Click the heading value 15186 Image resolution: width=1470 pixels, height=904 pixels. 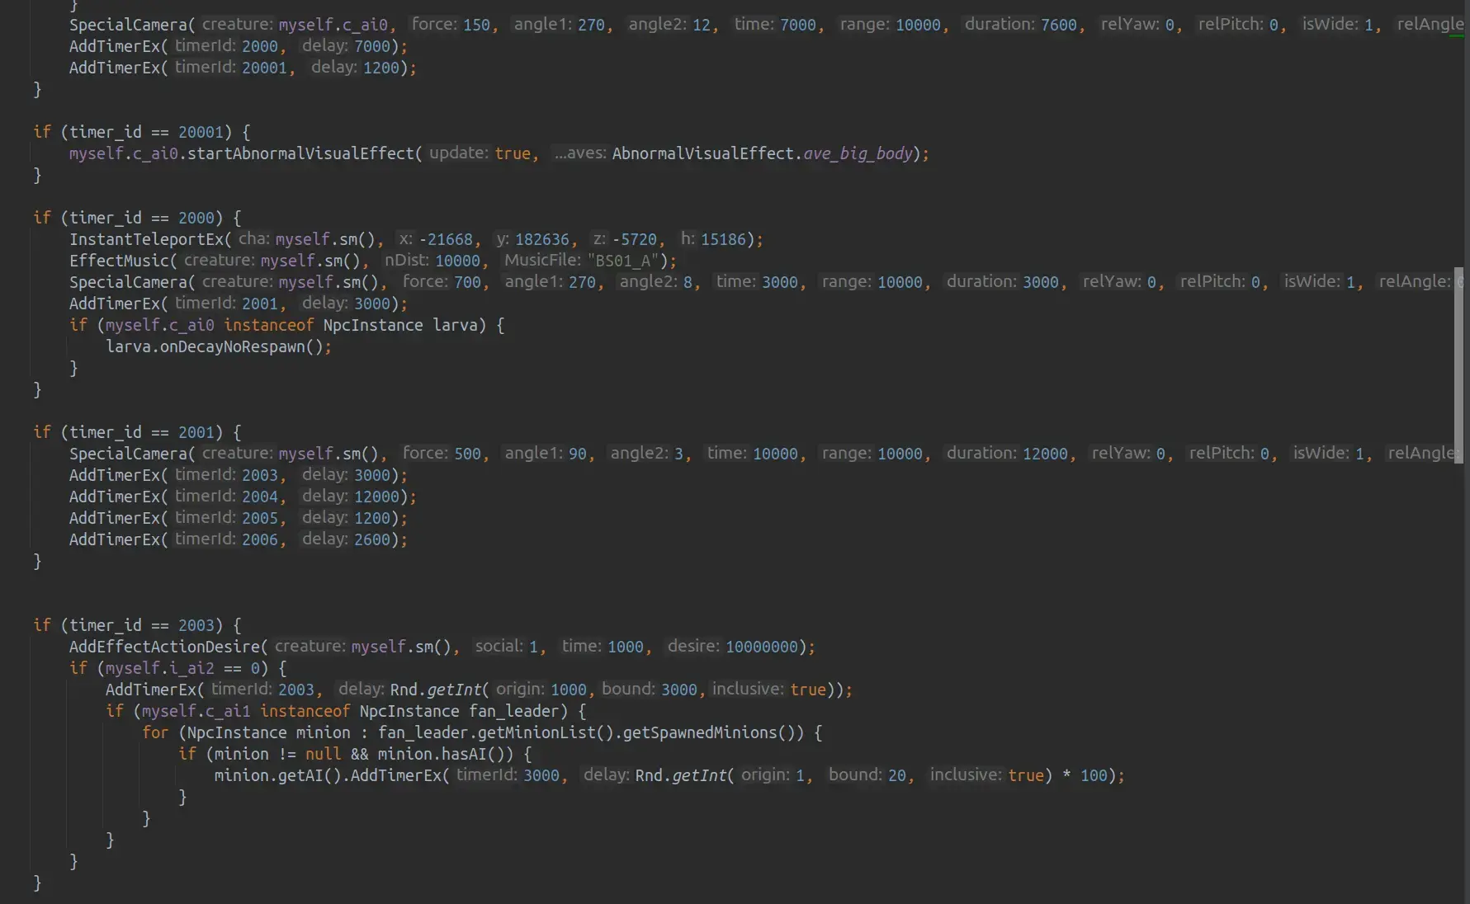pyautogui.click(x=723, y=239)
